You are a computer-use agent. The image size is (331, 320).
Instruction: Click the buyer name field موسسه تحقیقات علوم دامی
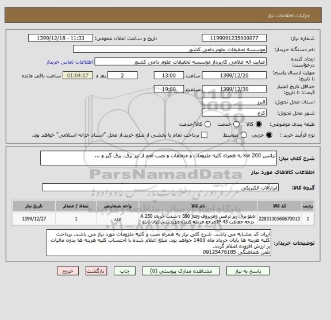coord(170,49)
